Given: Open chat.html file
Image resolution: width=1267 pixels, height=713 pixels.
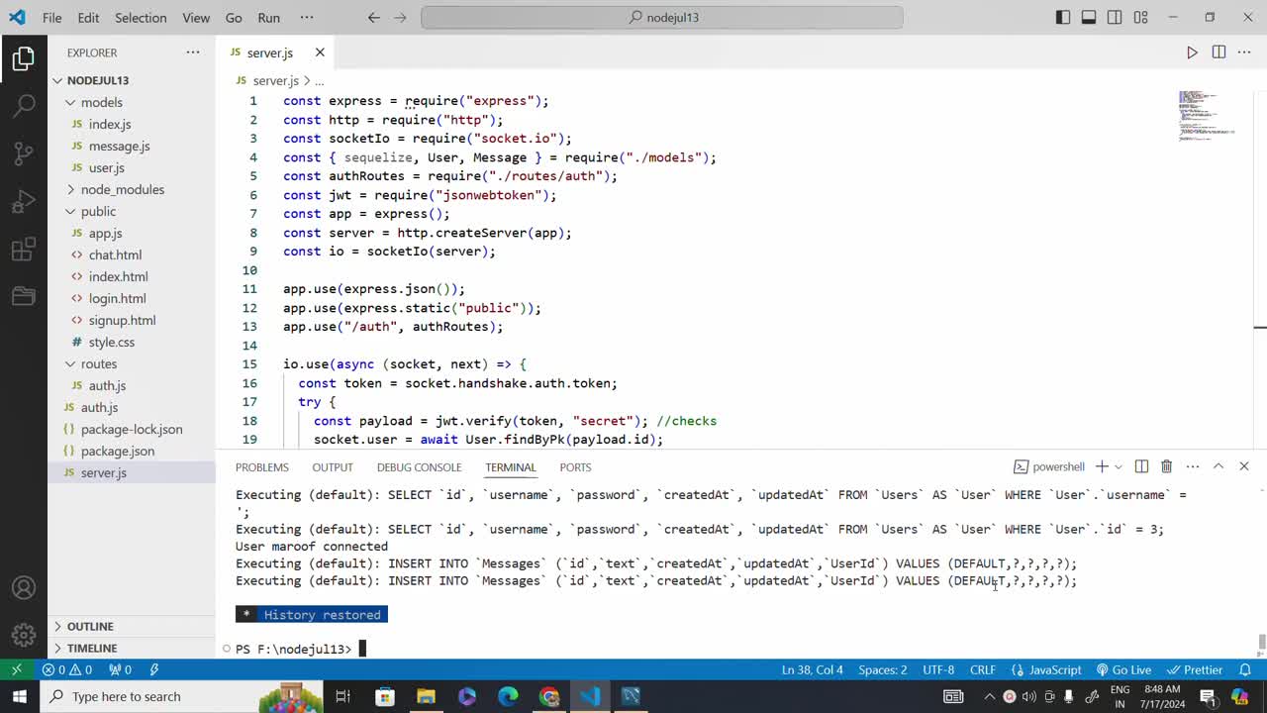Looking at the screenshot, I should [x=132, y=255].
